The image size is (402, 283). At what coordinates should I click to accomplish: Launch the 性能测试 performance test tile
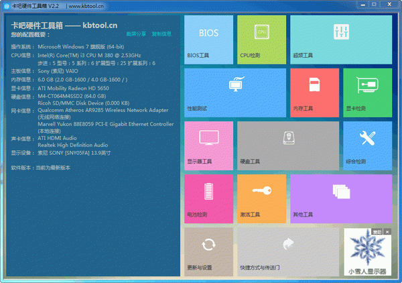(x=235, y=93)
